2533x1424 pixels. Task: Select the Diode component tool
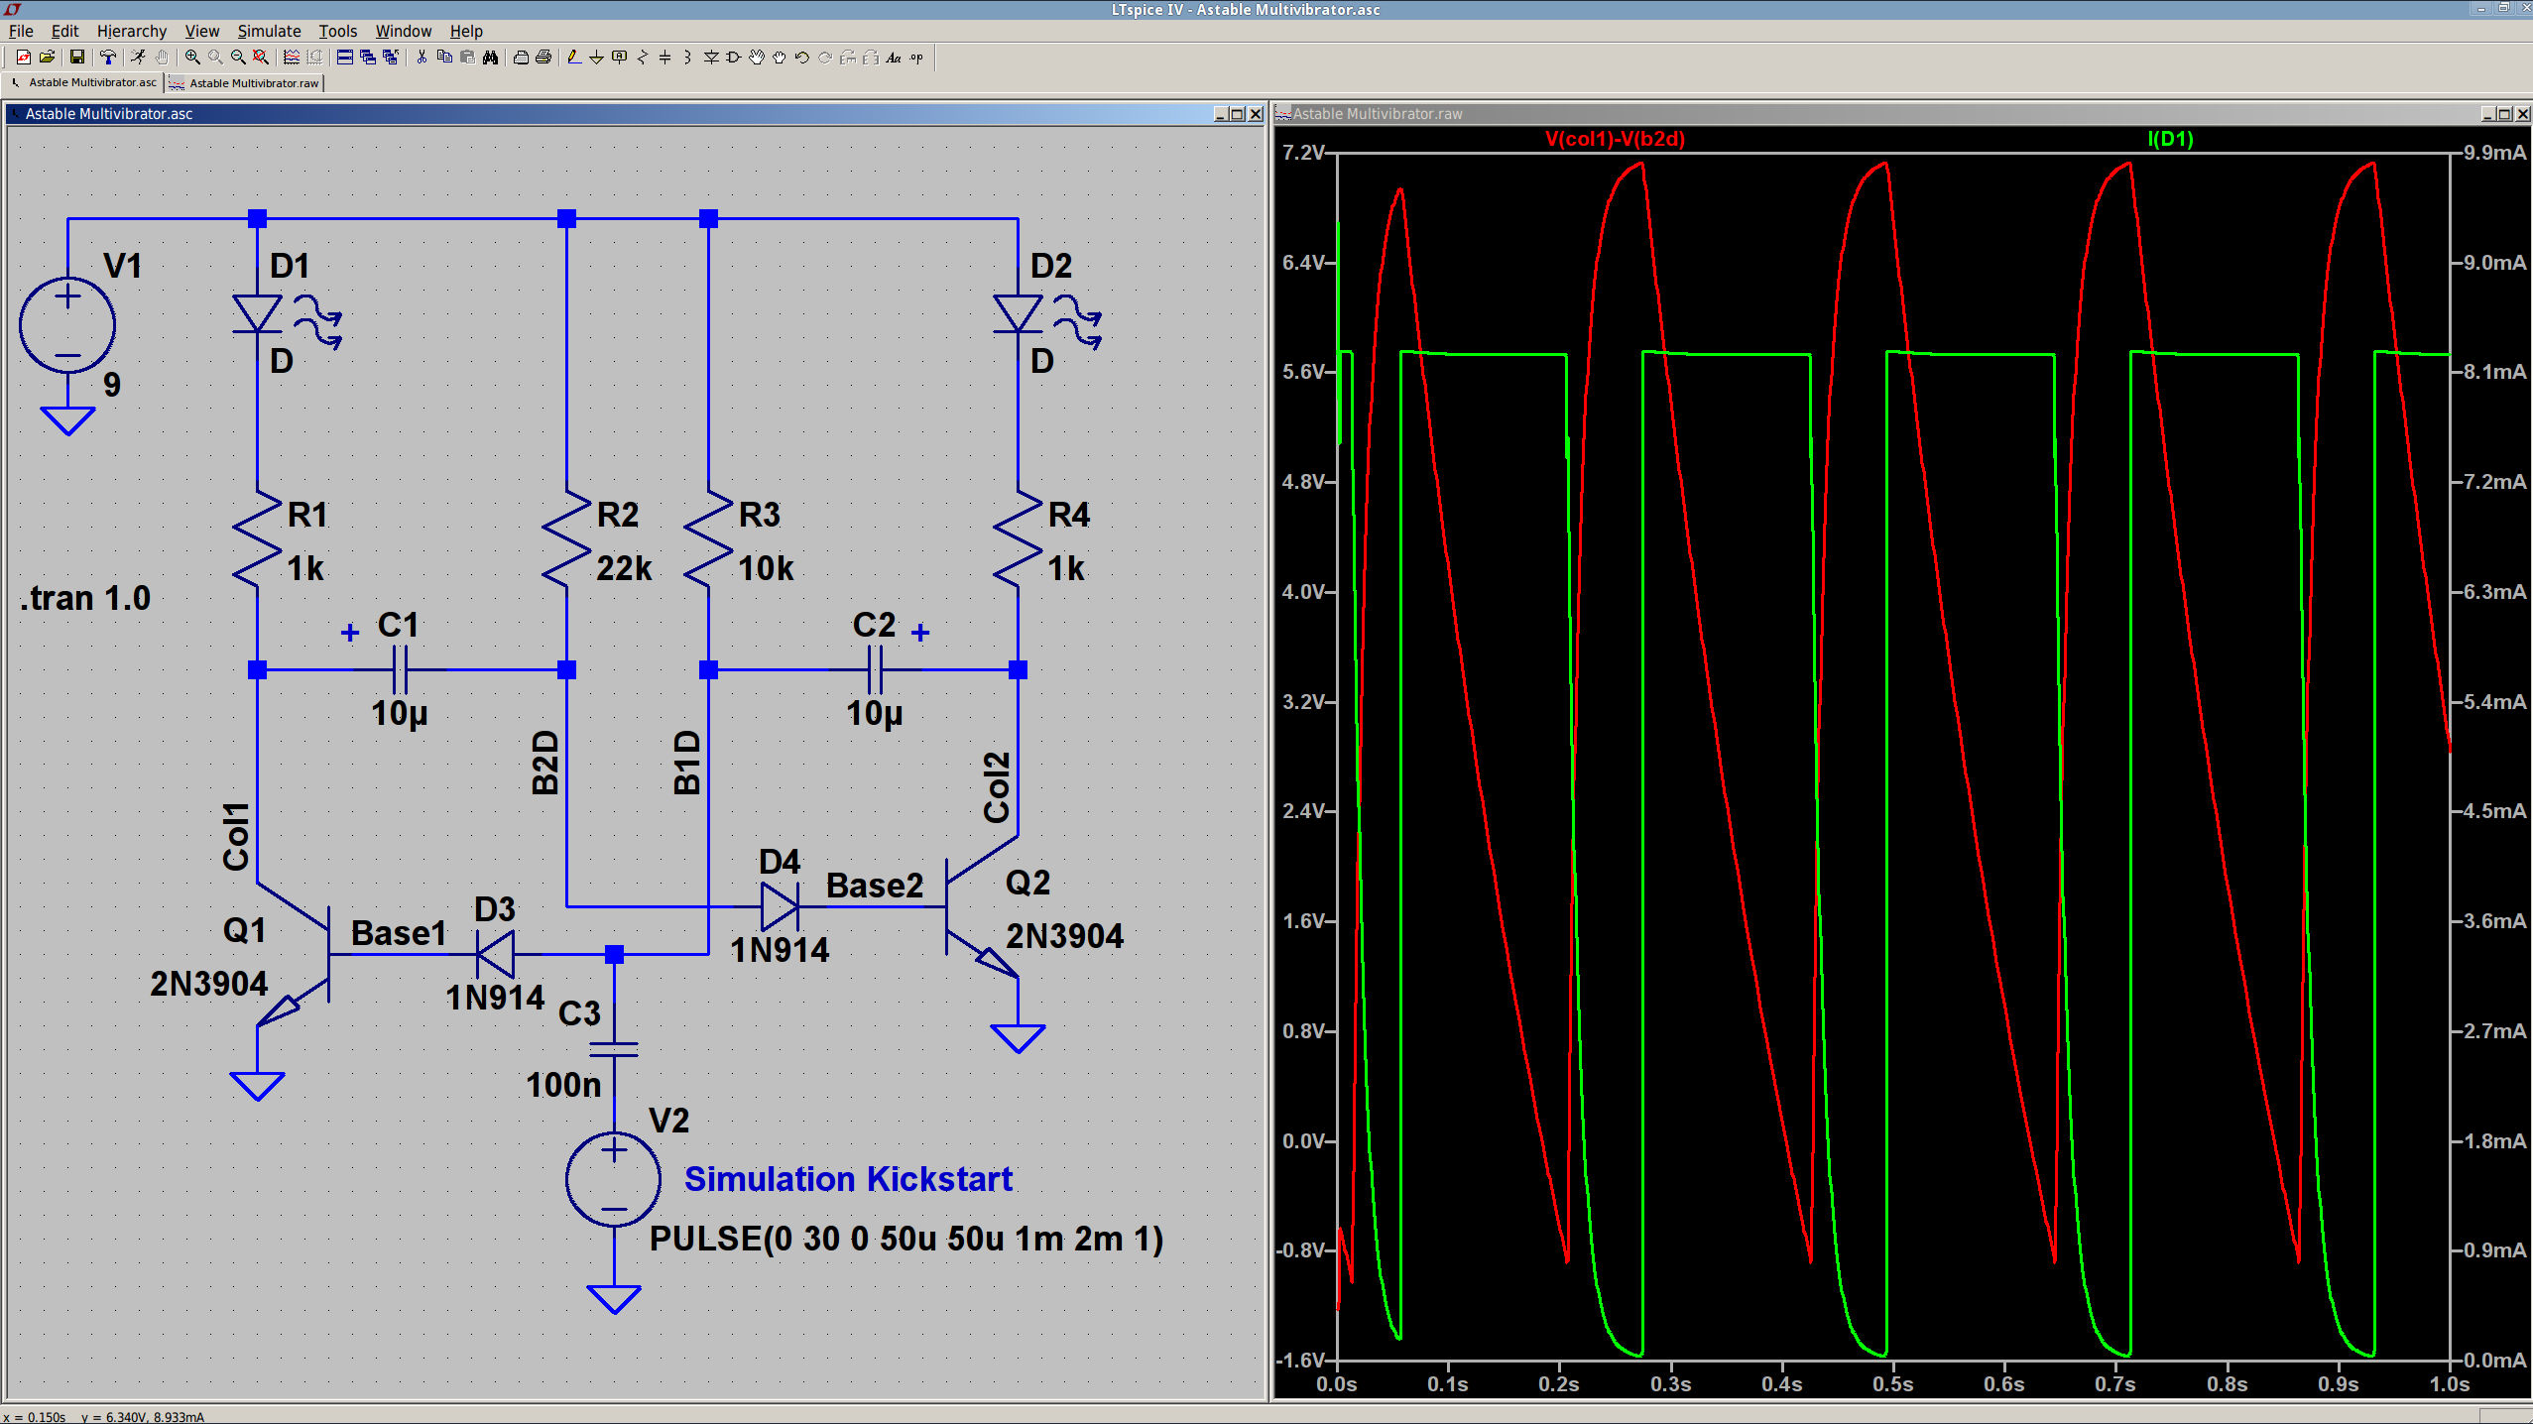[711, 58]
